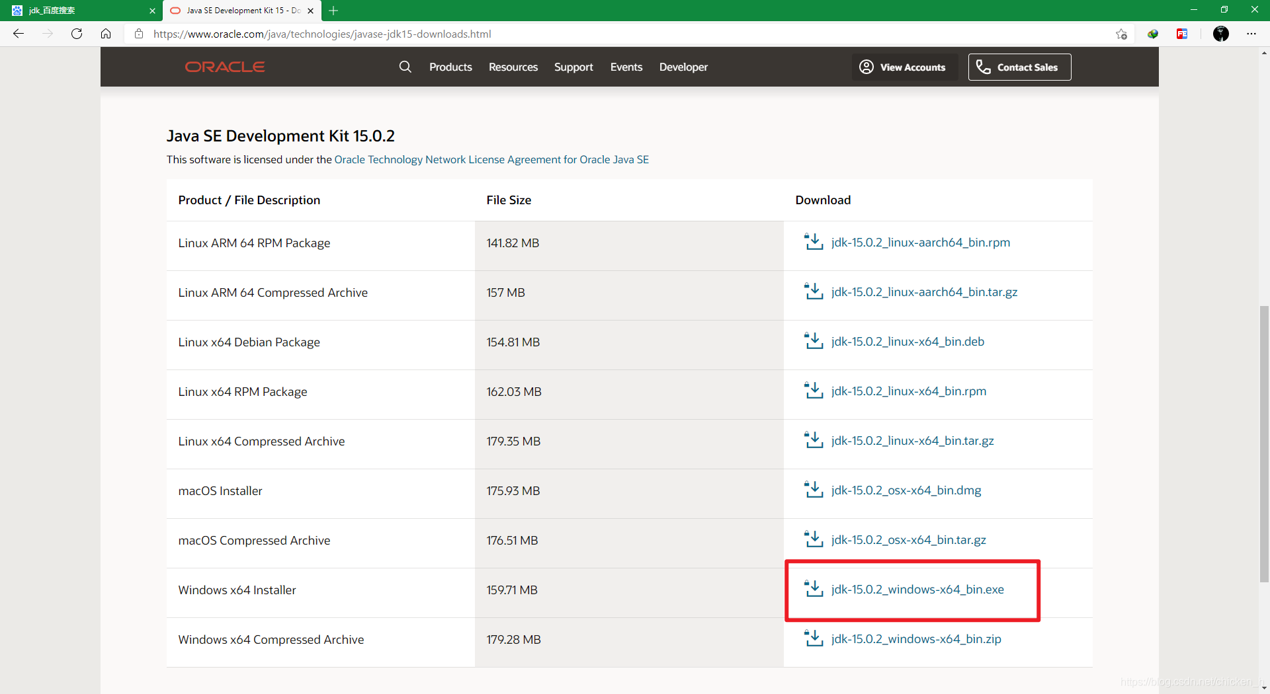Viewport: 1270px width, 694px height.
Task: Click the scrollbar up arrow
Action: tap(1264, 53)
